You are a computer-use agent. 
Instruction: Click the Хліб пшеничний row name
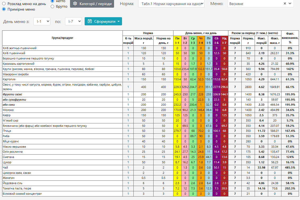(x=14, y=53)
